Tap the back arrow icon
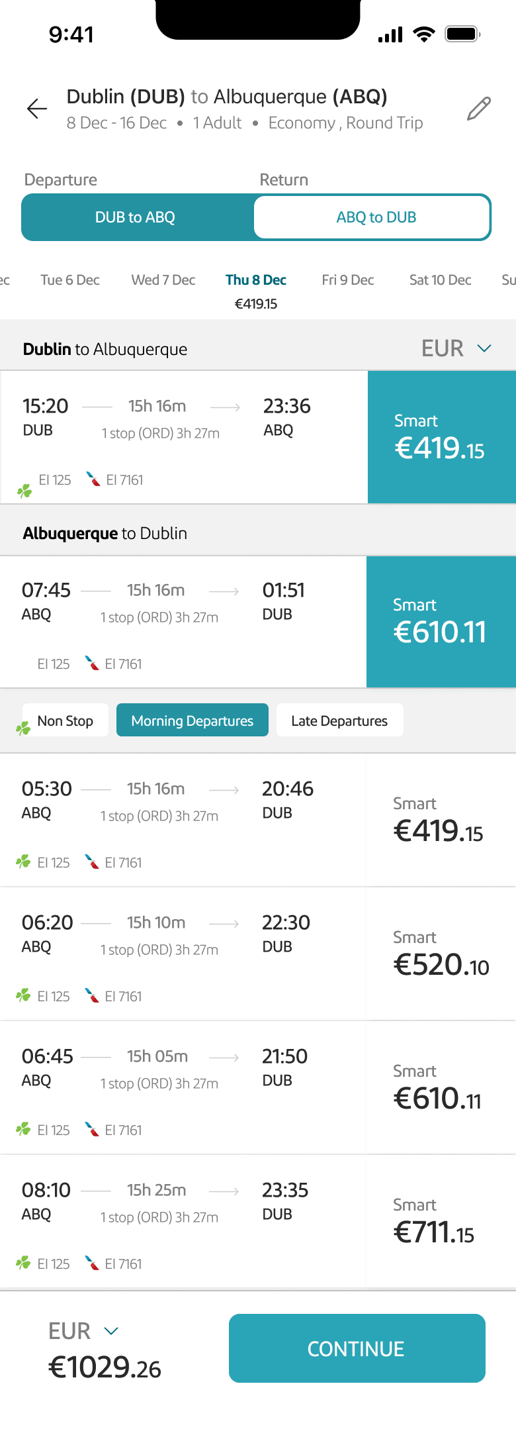The height and width of the screenshot is (1441, 516). (37, 108)
